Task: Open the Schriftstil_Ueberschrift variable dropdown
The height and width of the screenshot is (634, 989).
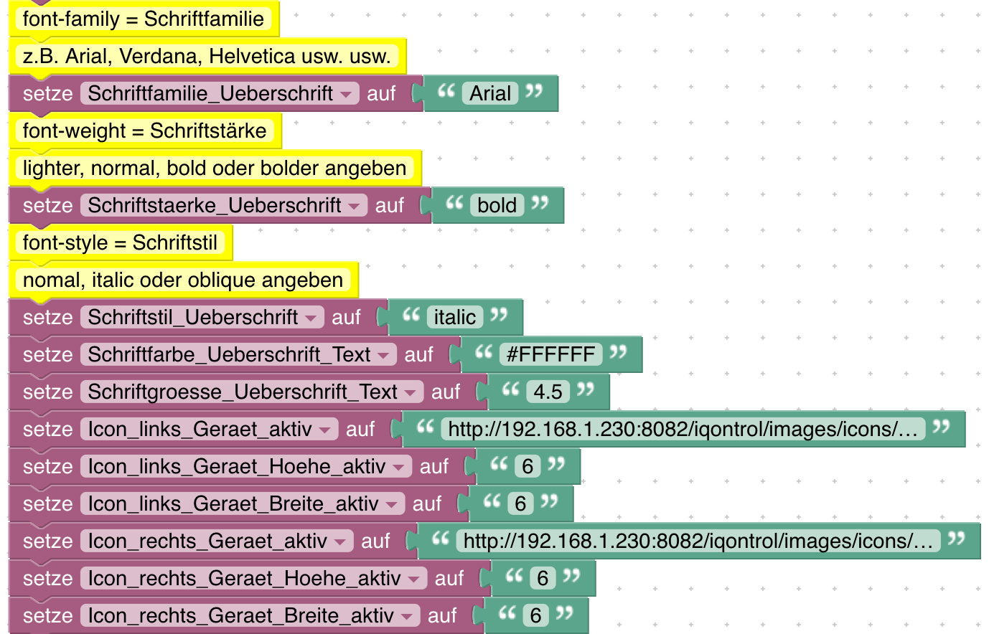Action: point(202,317)
